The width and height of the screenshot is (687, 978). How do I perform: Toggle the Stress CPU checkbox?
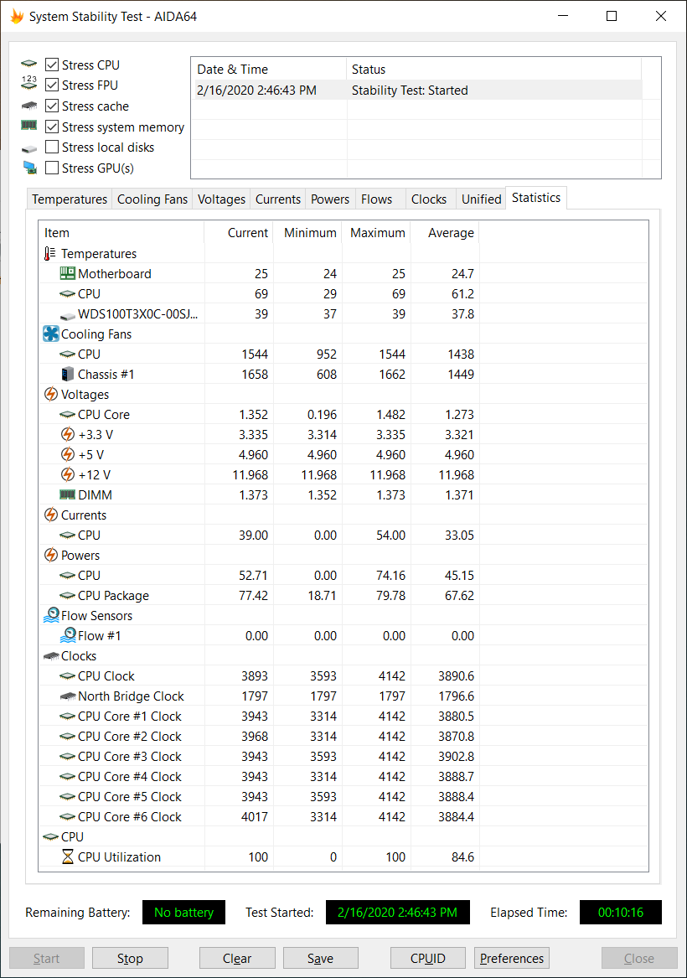(x=53, y=65)
